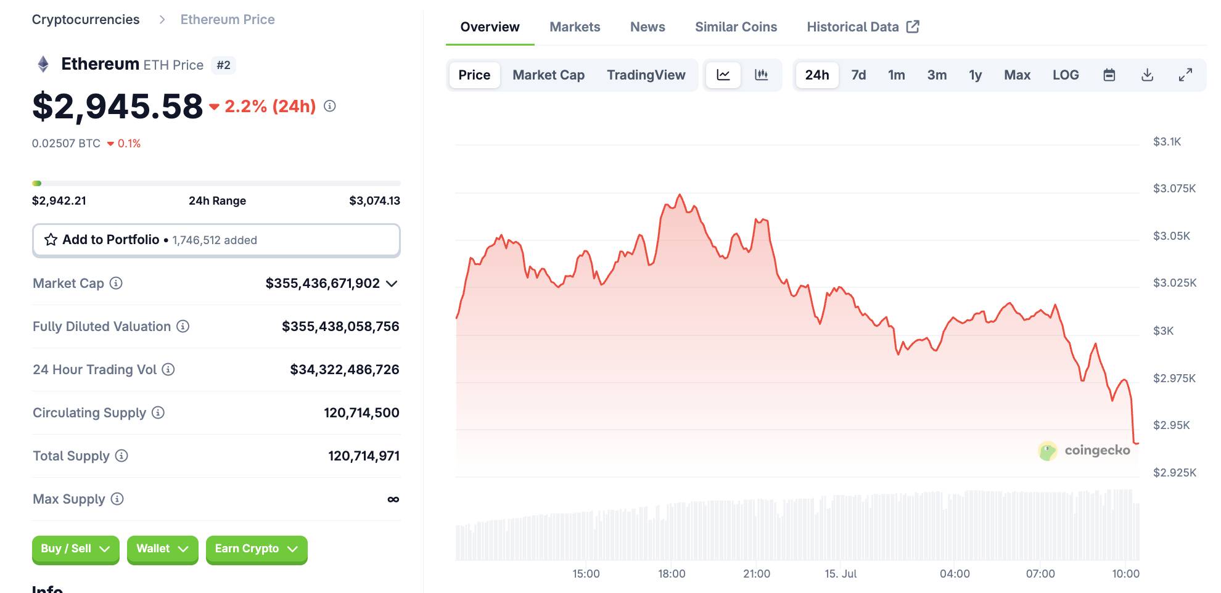This screenshot has height=593, width=1221.
Task: Open 24 Hour Trading Vol info icon
Action: point(168,369)
